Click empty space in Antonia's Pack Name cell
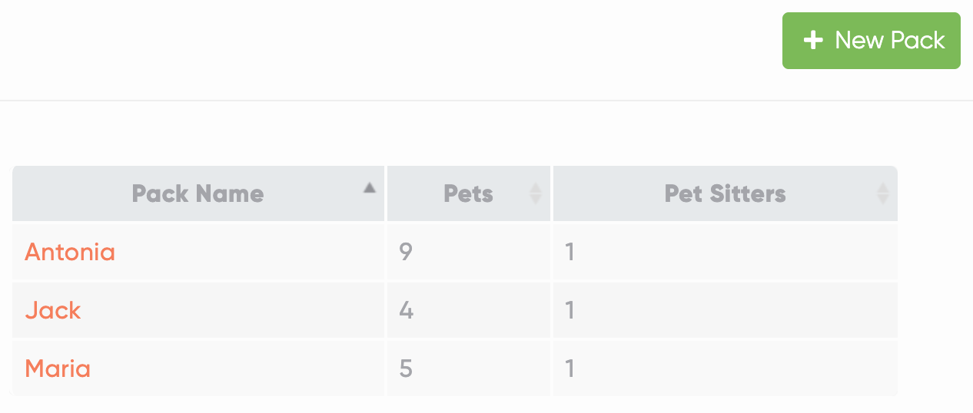This screenshot has width=973, height=413. point(254,252)
